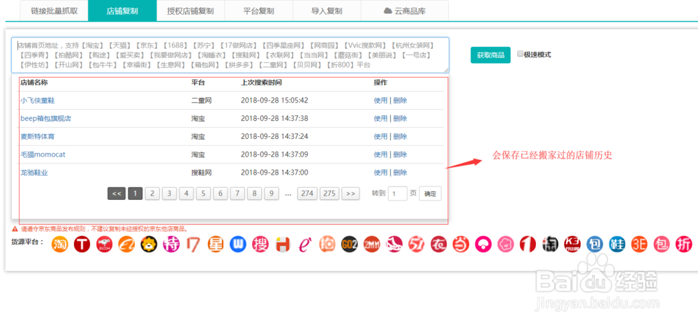Open the beep箱包旗舰店 shop link
Image resolution: width=698 pixels, height=327 pixels.
46,119
